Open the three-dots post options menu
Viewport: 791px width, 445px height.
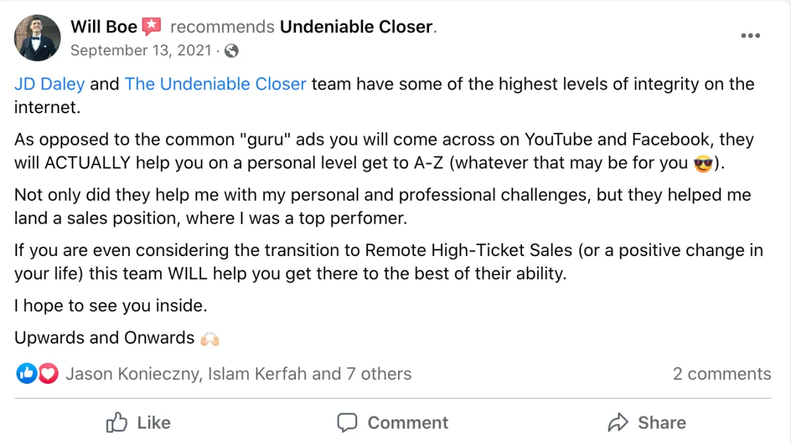(750, 36)
